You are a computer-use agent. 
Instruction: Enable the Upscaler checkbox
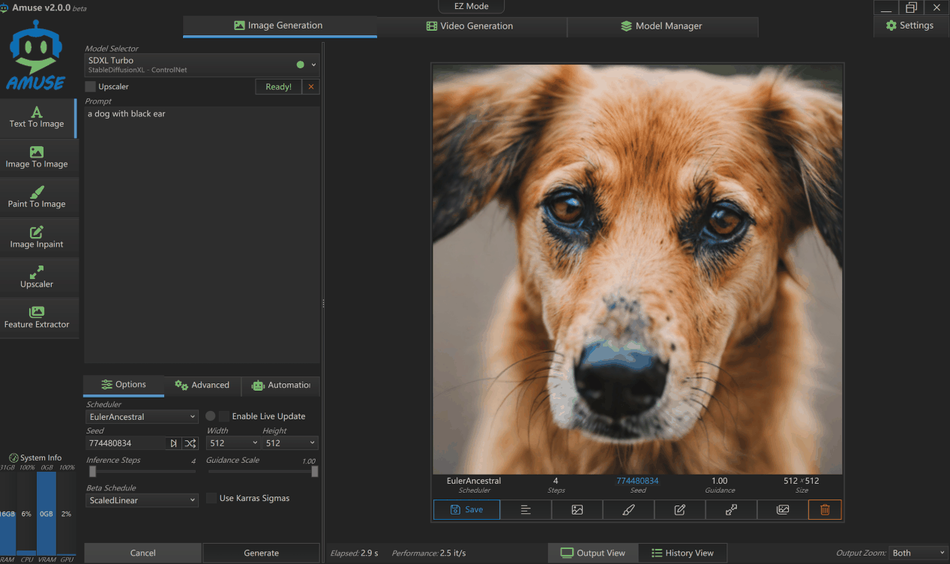coord(91,87)
